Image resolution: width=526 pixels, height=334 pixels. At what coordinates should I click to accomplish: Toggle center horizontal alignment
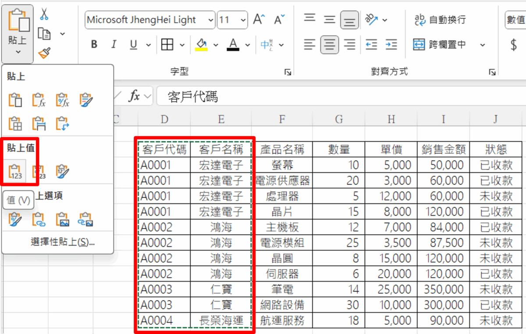(x=329, y=44)
